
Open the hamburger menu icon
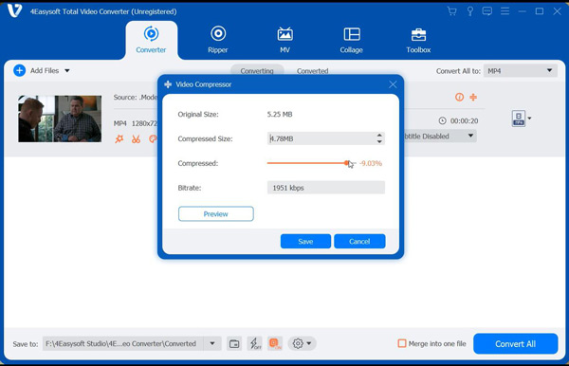(x=505, y=11)
